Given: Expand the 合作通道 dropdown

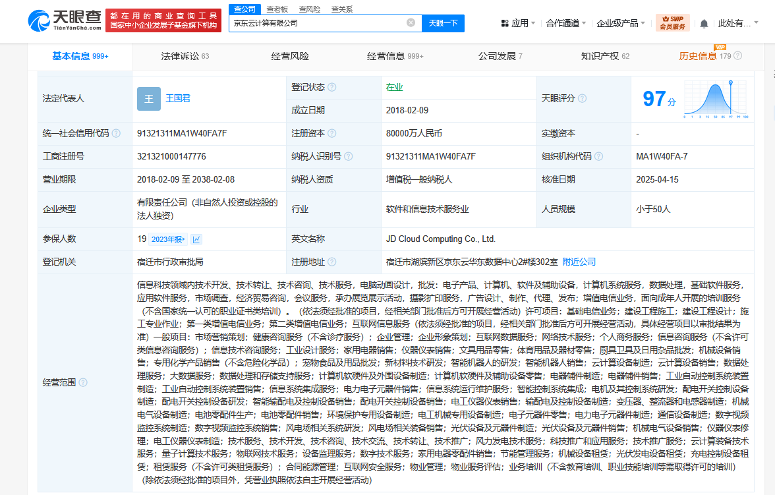Looking at the screenshot, I should (x=566, y=23).
